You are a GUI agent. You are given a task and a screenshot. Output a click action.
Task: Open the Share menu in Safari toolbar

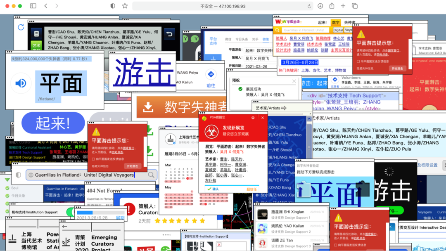[332, 6]
